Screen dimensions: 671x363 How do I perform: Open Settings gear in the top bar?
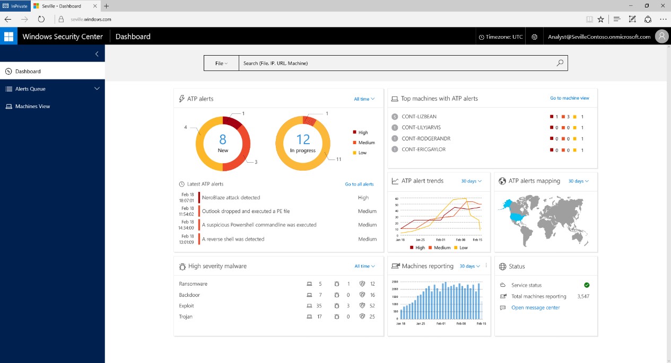(534, 36)
